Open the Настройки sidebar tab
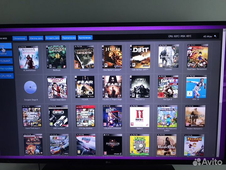This screenshot has width=226, height=170. [x=6, y=68]
